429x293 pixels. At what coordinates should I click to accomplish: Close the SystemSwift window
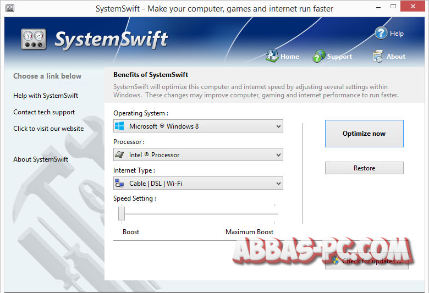click(x=413, y=6)
